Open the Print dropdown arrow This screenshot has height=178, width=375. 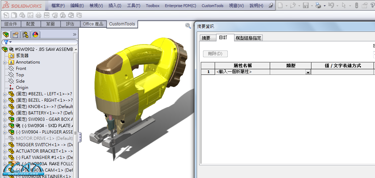325,6
